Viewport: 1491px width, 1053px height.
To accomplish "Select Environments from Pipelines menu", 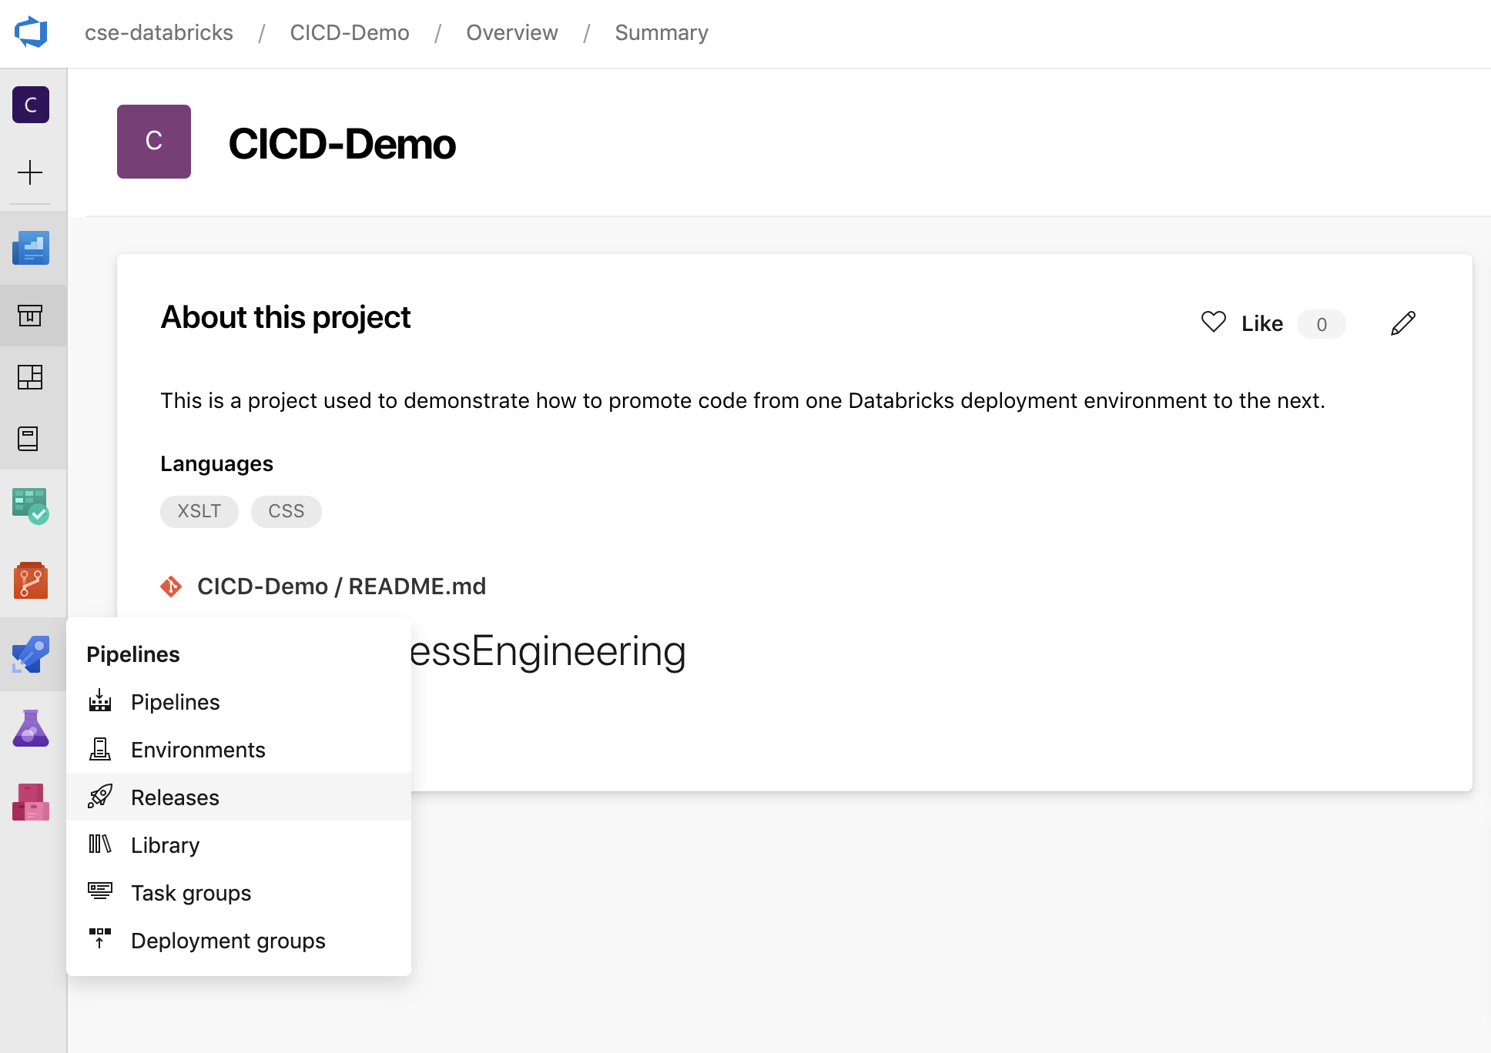I will coord(197,749).
